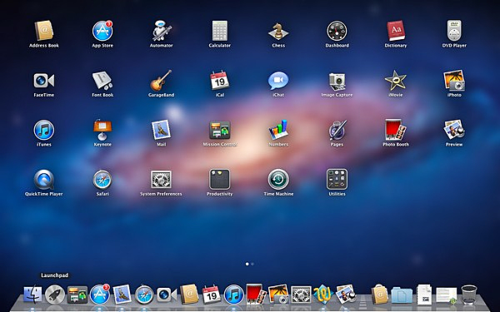Open Image Capture
The height and width of the screenshot is (312, 500).
337,82
